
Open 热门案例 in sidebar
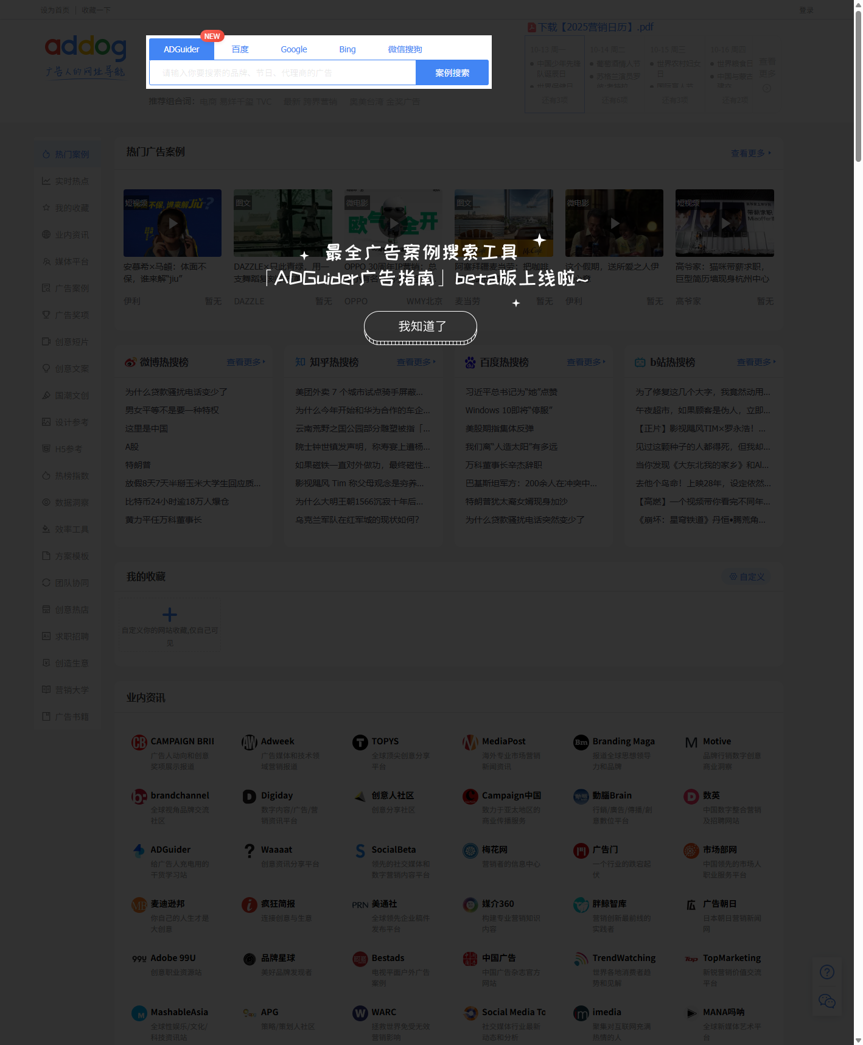(x=66, y=155)
